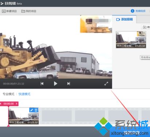Click the local video button
The height and width of the screenshot is (137, 150).
click(x=146, y=27)
